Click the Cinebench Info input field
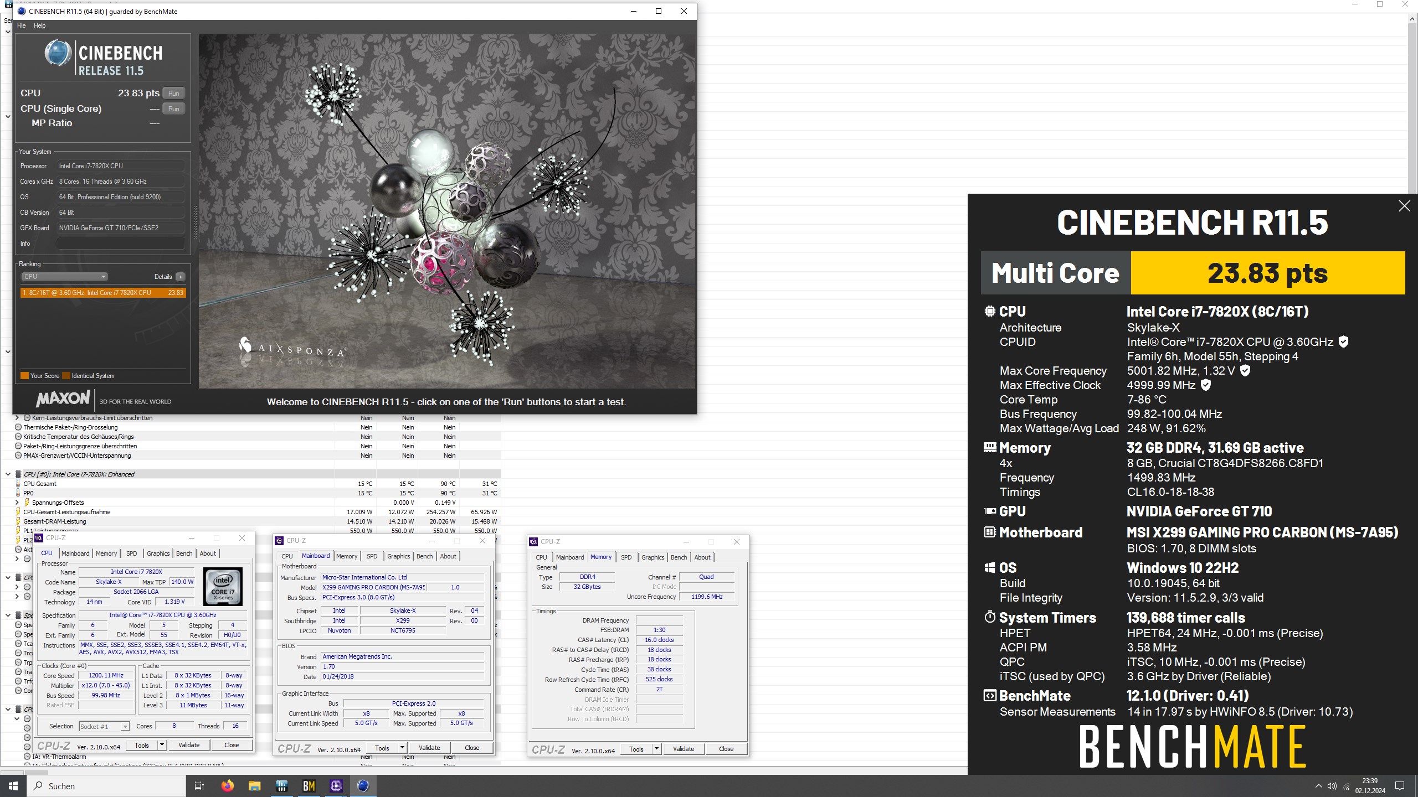Viewport: 1418px width, 797px height. [x=121, y=244]
